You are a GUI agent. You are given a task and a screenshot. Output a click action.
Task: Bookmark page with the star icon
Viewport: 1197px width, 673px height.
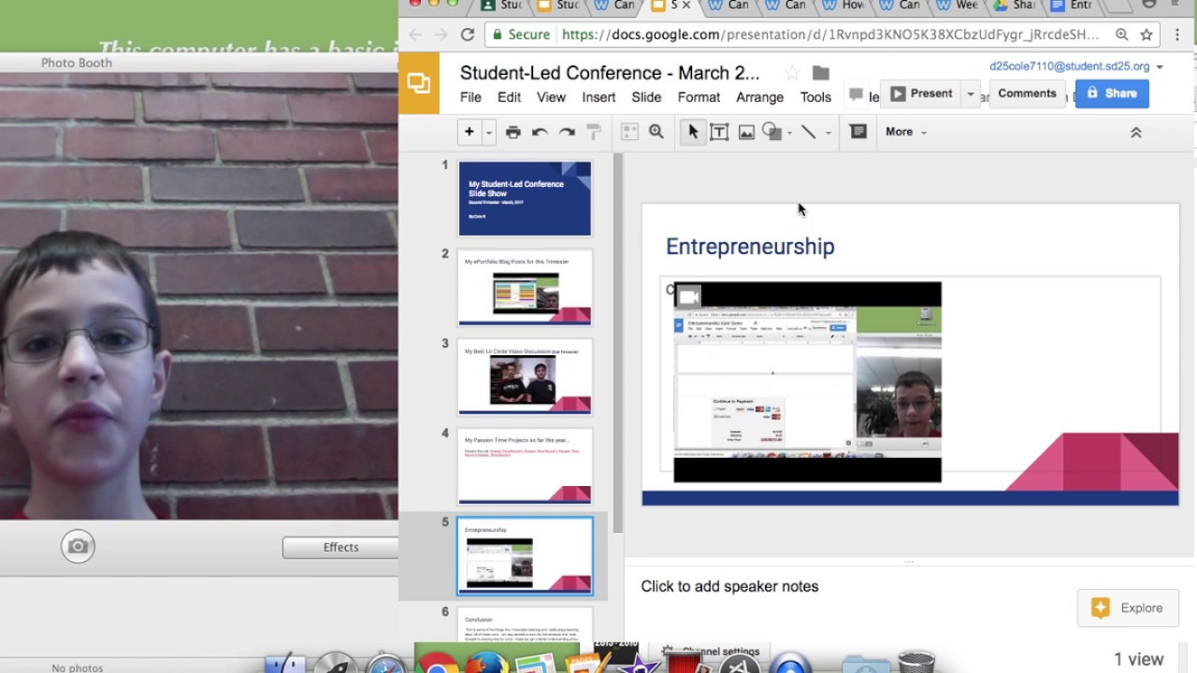click(1147, 35)
